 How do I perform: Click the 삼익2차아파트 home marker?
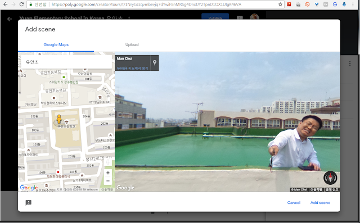pyautogui.click(x=82, y=176)
